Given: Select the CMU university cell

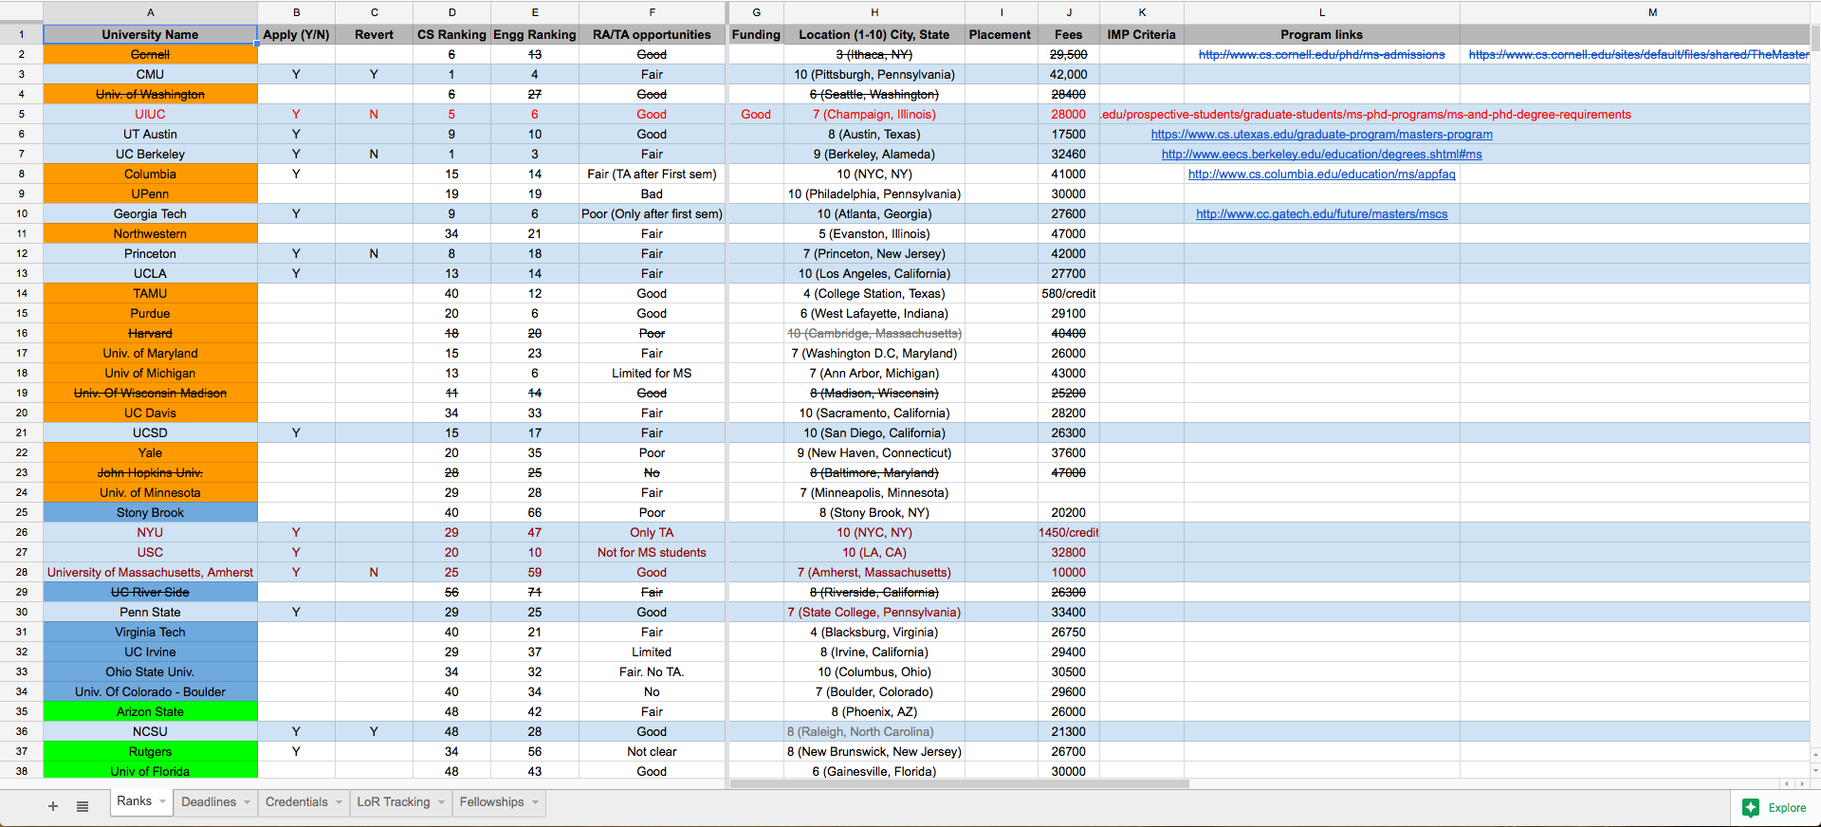Looking at the screenshot, I should (x=150, y=75).
